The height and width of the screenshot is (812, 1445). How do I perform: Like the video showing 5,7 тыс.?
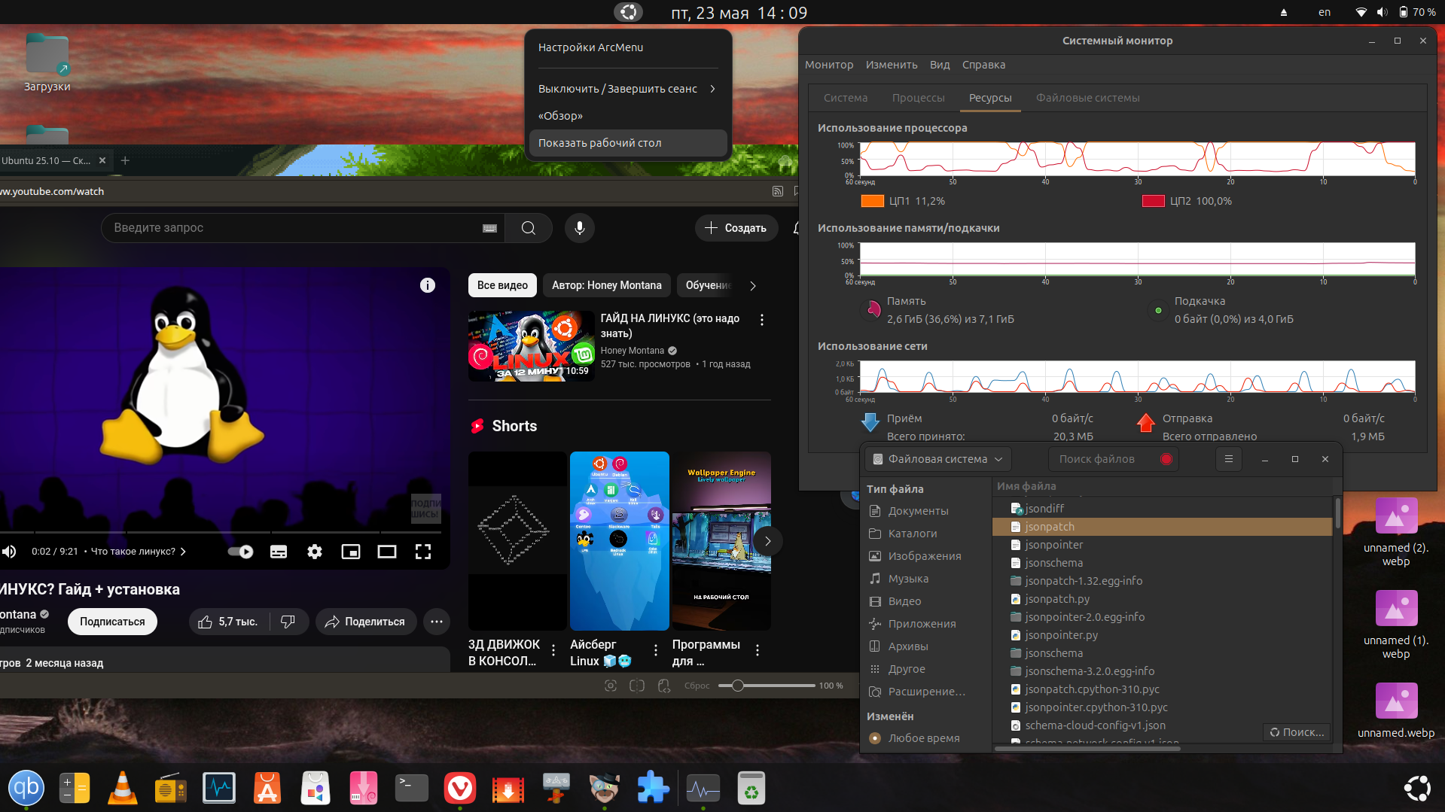pyautogui.click(x=229, y=622)
